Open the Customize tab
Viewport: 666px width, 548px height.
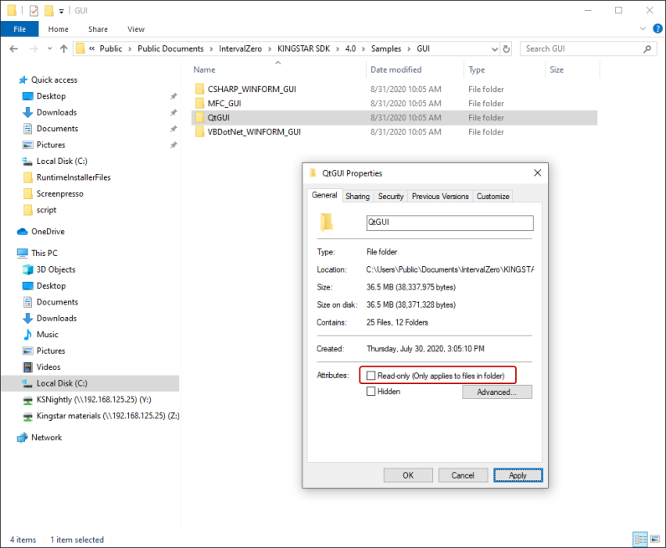click(493, 196)
